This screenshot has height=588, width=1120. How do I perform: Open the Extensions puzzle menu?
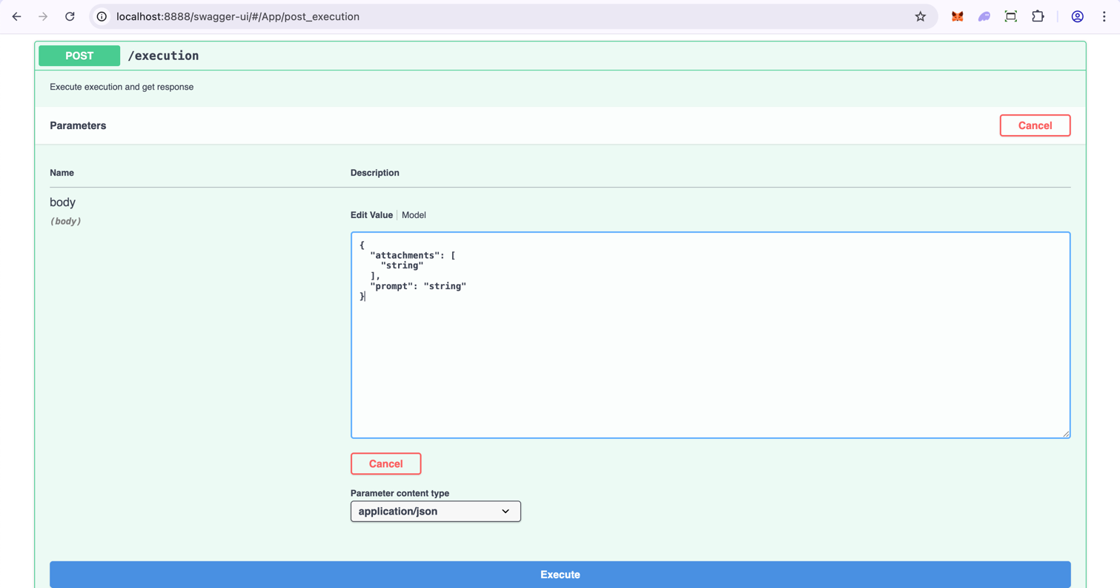click(1038, 16)
